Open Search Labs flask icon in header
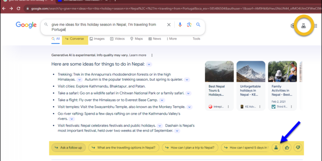The width and height of the screenshot is (322, 161). pyautogui.click(x=303, y=26)
